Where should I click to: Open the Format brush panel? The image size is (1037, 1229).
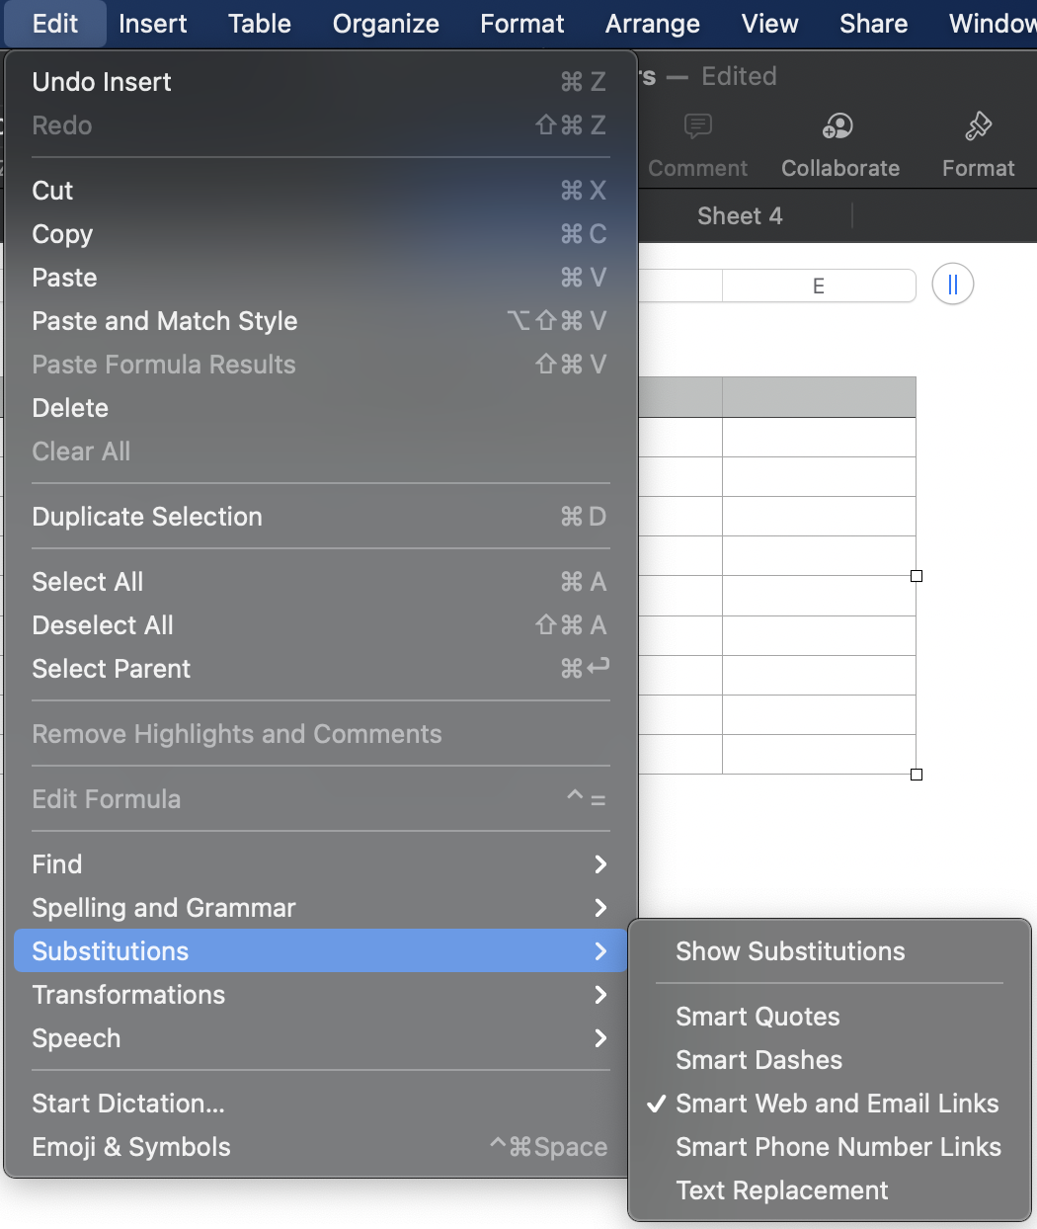point(978,143)
